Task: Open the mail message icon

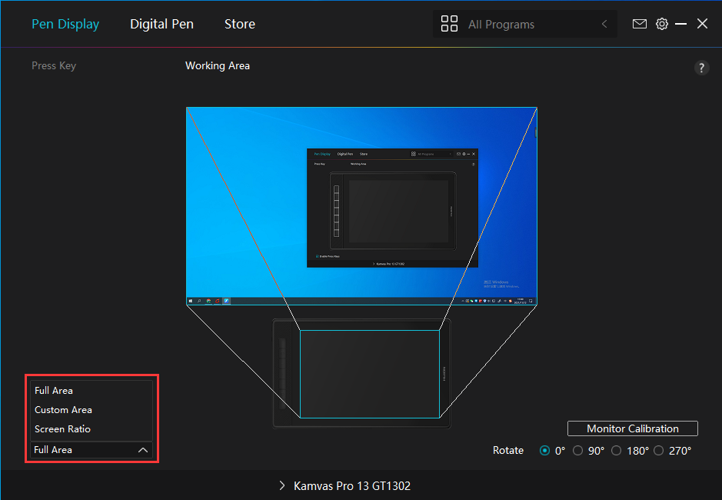Action: (x=639, y=24)
